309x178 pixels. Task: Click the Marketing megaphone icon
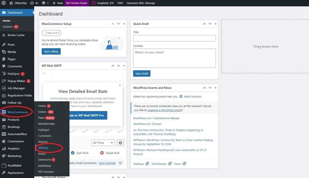[4, 156]
